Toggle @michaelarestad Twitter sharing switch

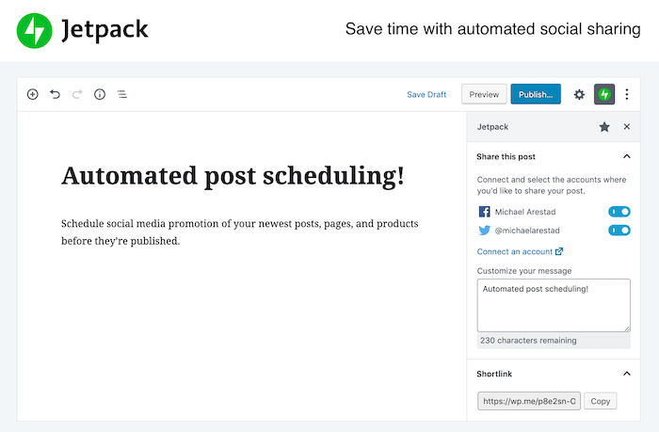tap(619, 230)
